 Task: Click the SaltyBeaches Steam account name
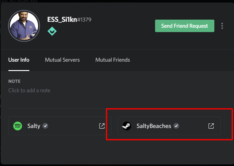pyautogui.click(x=154, y=126)
